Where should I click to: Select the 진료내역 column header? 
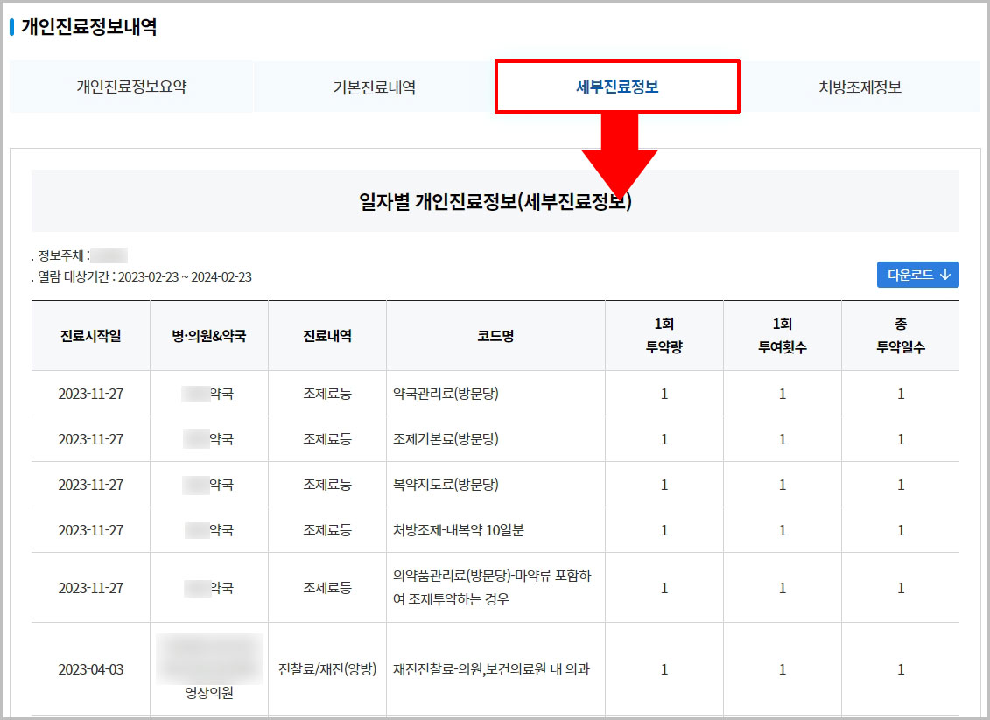[x=326, y=335]
